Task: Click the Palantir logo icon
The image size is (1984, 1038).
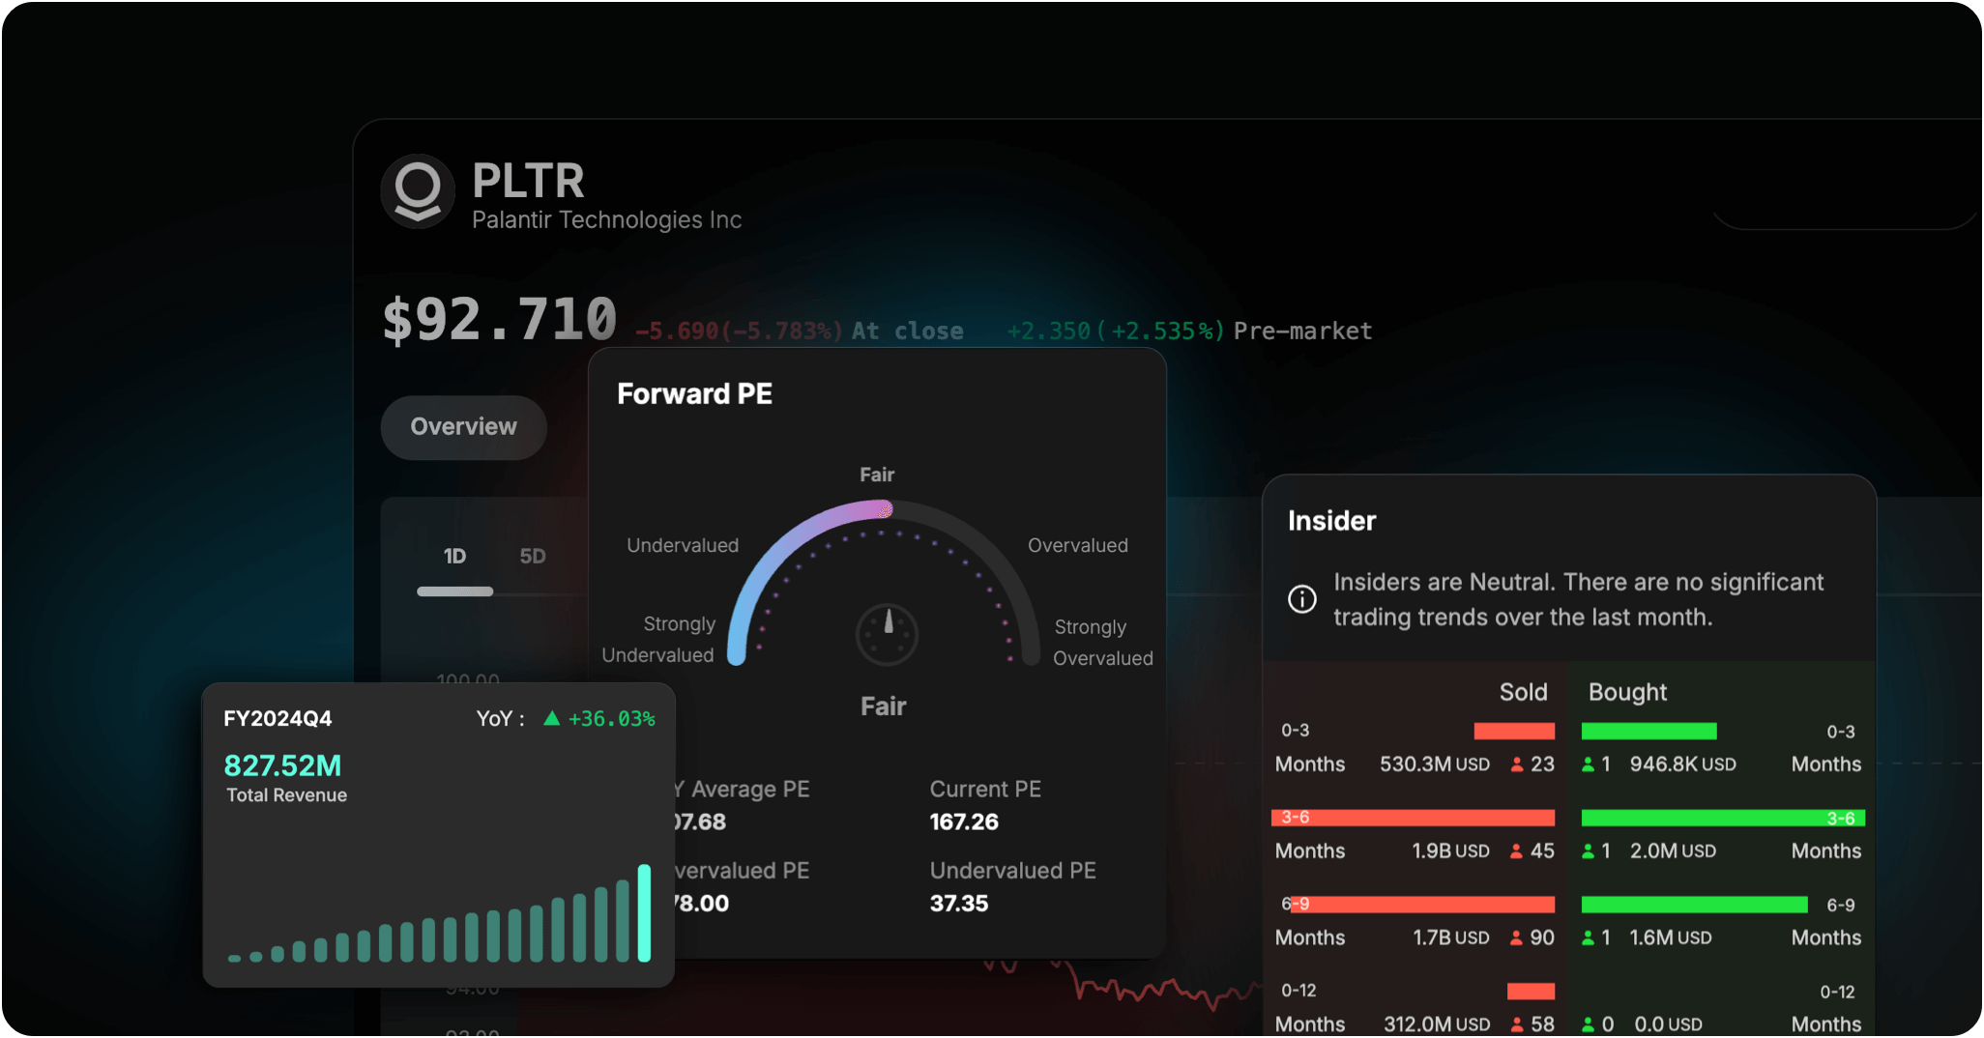Action: pyautogui.click(x=419, y=190)
